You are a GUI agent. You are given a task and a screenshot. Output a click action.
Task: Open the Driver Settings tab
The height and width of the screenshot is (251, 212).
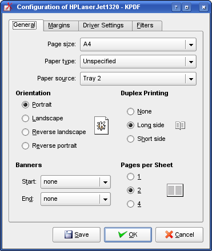point(103,26)
